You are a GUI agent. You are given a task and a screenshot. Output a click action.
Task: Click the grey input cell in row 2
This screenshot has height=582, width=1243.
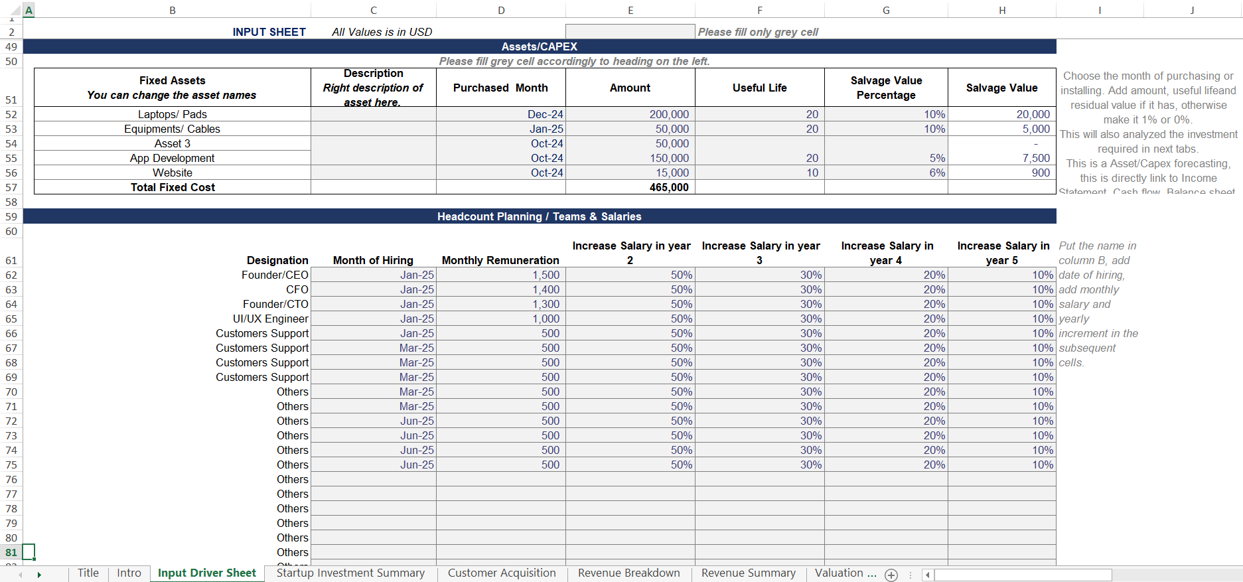coord(630,32)
